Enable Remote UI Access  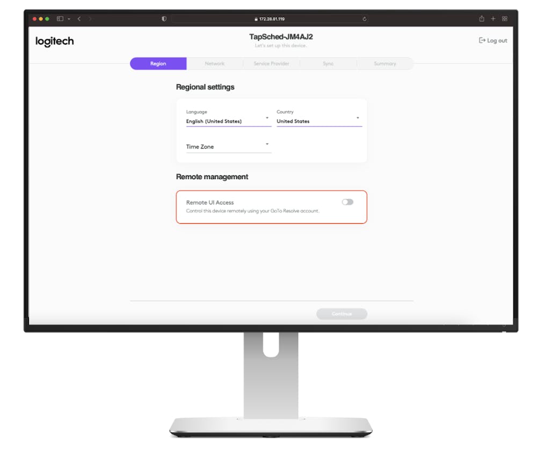[x=347, y=202]
